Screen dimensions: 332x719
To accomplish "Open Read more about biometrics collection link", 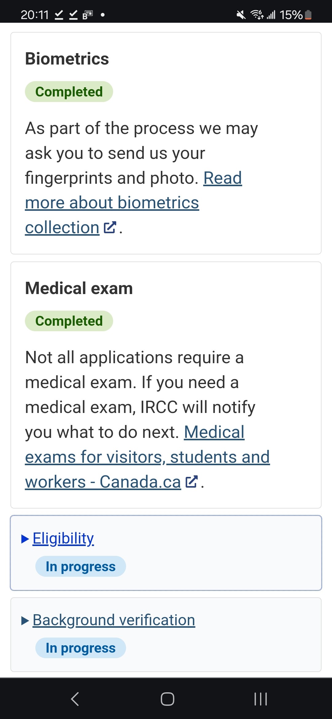I will click(x=112, y=203).
